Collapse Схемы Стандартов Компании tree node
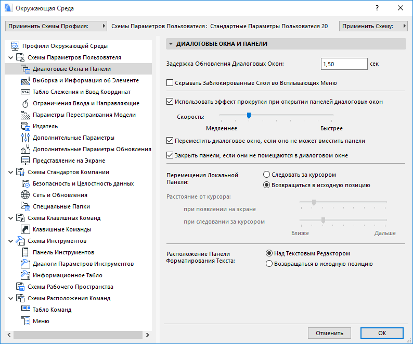The width and height of the screenshot is (413, 344). [x=10, y=172]
